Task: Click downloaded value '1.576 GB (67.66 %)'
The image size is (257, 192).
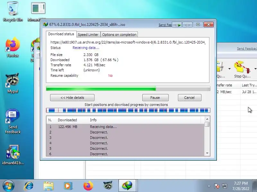Action: coord(101,60)
